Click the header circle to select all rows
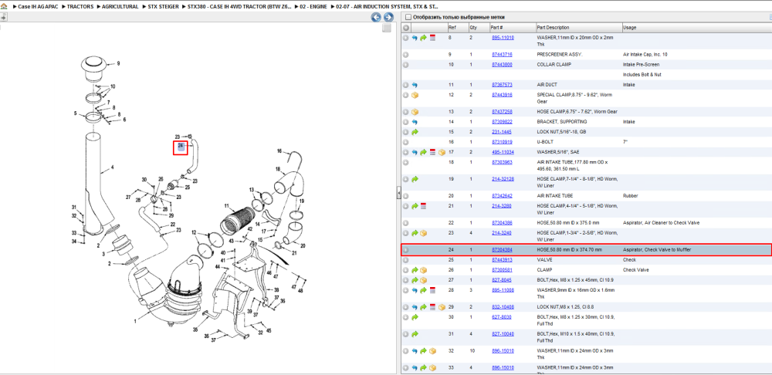This screenshot has width=772, height=375. [x=406, y=28]
